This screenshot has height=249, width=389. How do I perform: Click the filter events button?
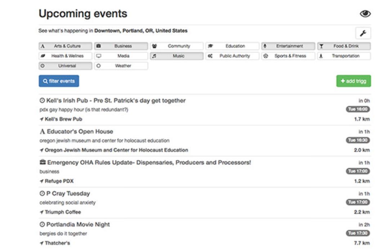[x=59, y=81]
